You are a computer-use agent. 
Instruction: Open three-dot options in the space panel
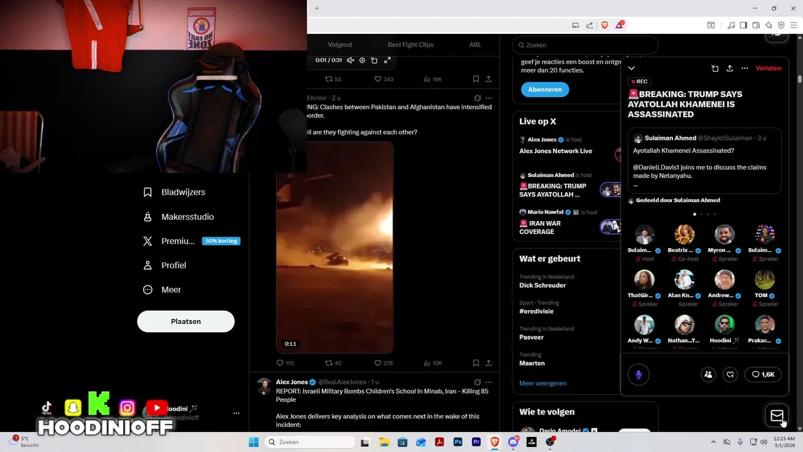[745, 68]
